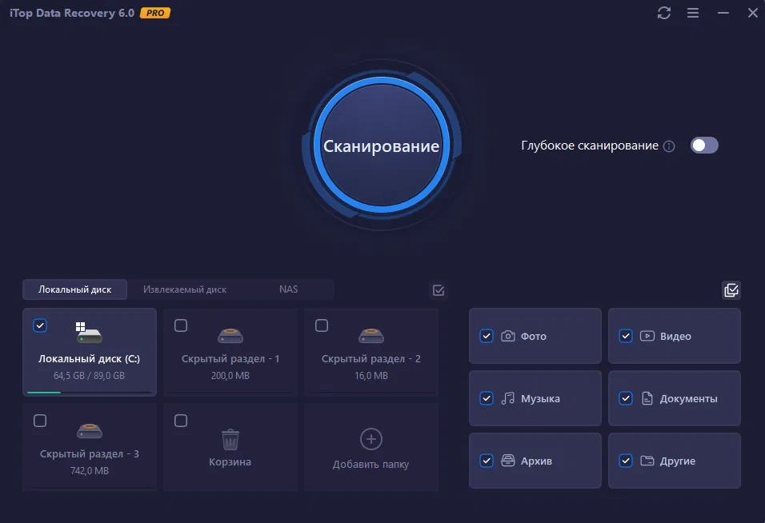765x523 pixels.
Task: Click the Корзина label
Action: (x=230, y=462)
